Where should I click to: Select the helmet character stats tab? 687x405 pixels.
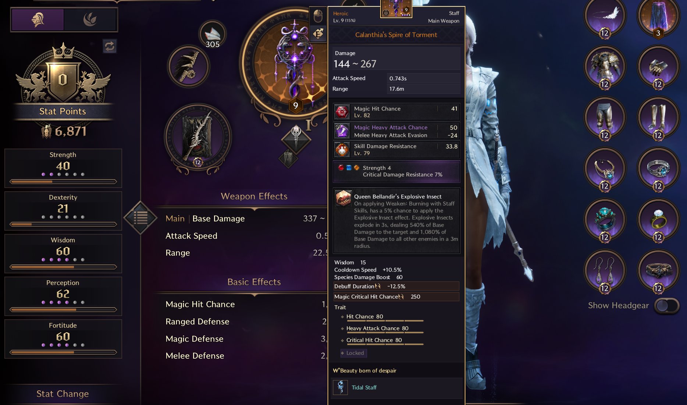[x=38, y=19]
